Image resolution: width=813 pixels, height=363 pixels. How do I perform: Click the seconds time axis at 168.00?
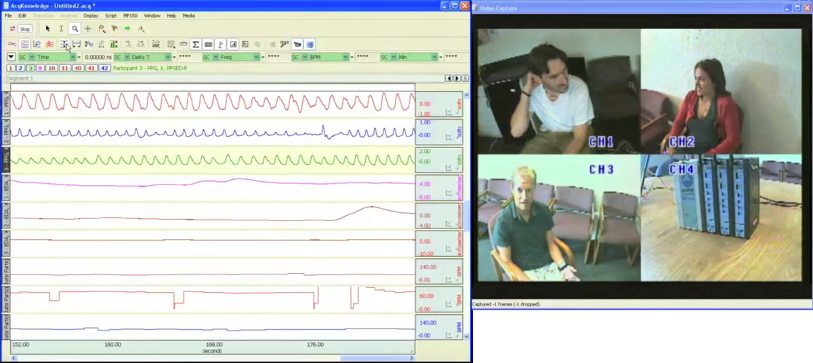(x=214, y=344)
